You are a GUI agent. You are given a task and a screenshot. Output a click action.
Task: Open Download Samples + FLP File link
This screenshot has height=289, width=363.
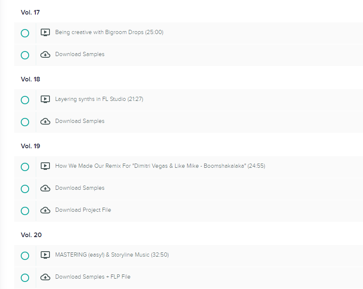[x=93, y=277]
